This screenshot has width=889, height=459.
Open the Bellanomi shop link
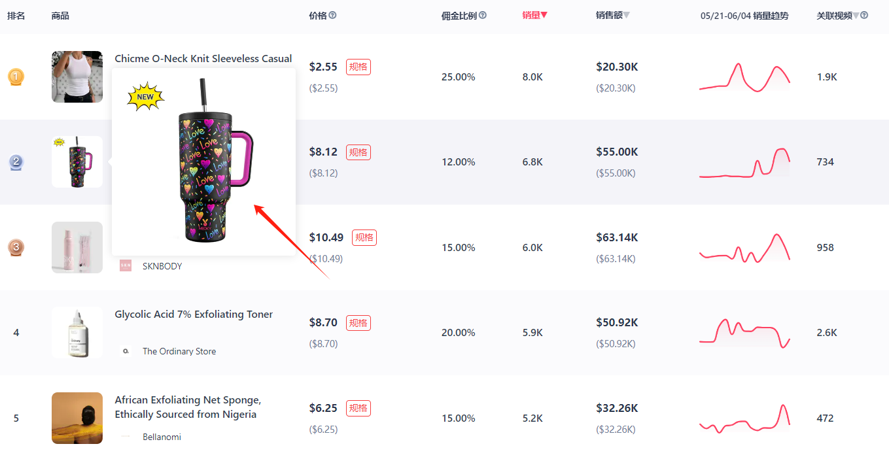point(162,437)
